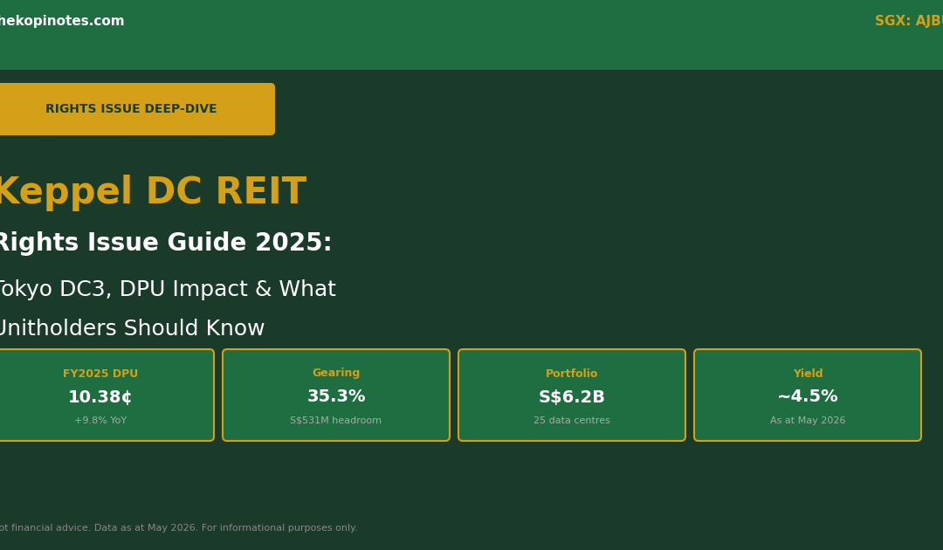Open the Gearing stat card
943x550 pixels.
(x=336, y=395)
